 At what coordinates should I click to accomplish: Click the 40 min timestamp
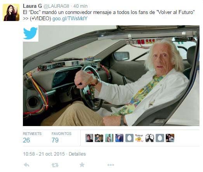pyautogui.click(x=80, y=6)
